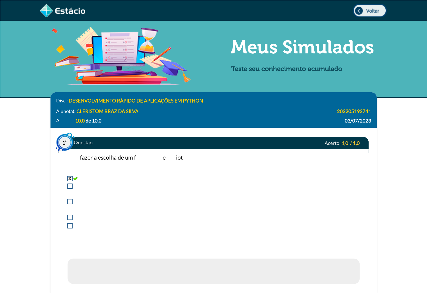Image resolution: width=427 pixels, height=293 pixels.
Task: Select the last answer option checkbox
Action: click(70, 226)
